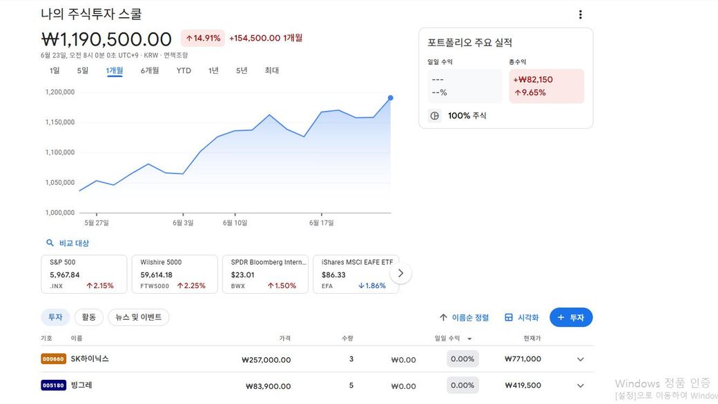The image size is (718, 404).
Task: Click the magnifier icon beside 비교 대상
Action: click(x=50, y=243)
